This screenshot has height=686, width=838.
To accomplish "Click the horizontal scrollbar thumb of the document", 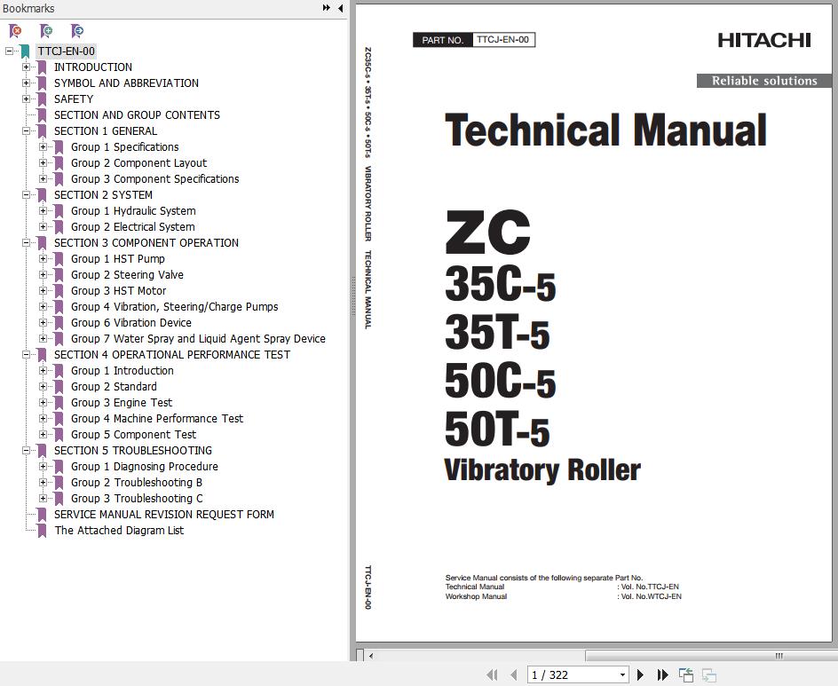I will pos(711,656).
